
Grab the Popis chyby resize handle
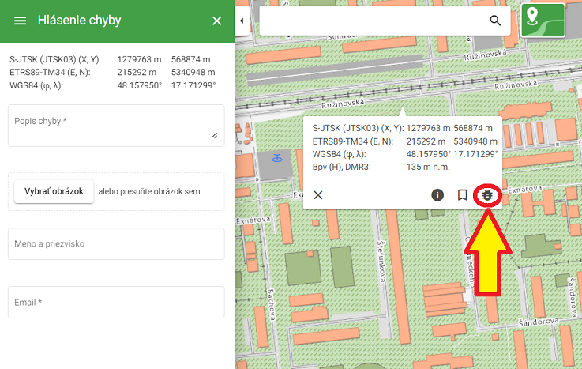coord(214,136)
